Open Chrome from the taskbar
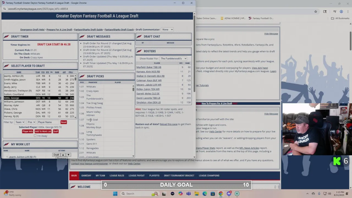Viewport: 352px width, 198px height. click(x=221, y=194)
